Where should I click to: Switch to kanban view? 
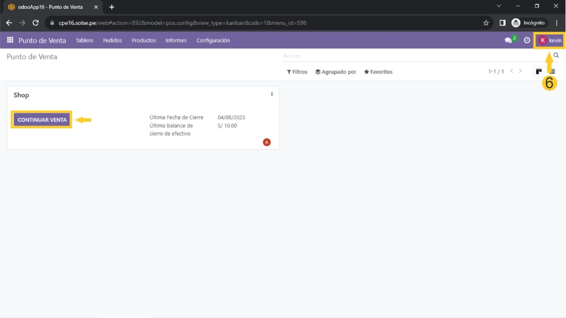(539, 72)
